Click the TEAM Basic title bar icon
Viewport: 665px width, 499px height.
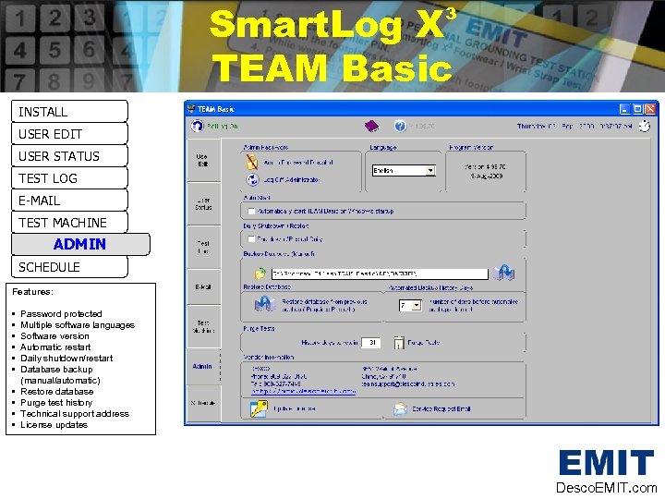click(192, 109)
